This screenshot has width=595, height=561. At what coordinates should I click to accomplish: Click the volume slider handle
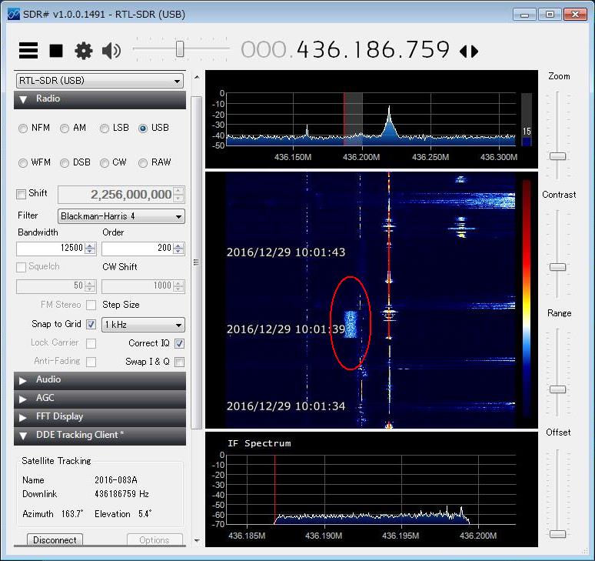click(180, 49)
